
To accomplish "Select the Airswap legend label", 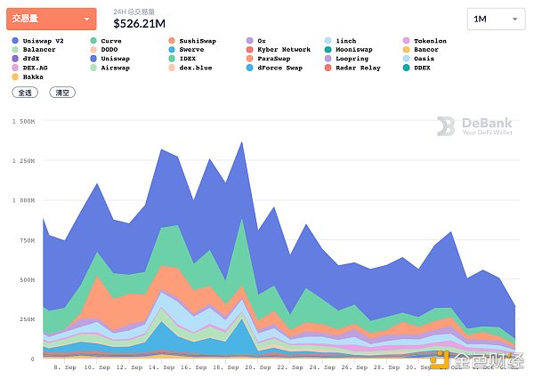I will tap(116, 68).
